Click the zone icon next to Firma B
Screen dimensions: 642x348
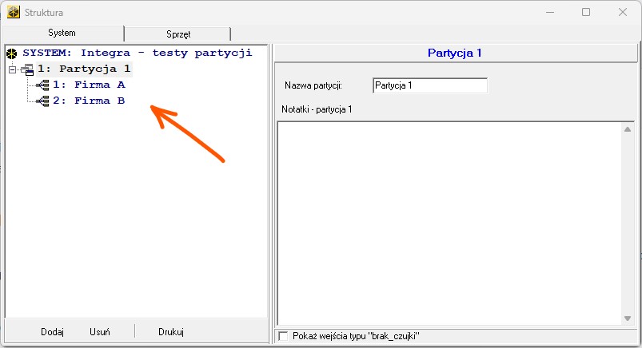(42, 101)
